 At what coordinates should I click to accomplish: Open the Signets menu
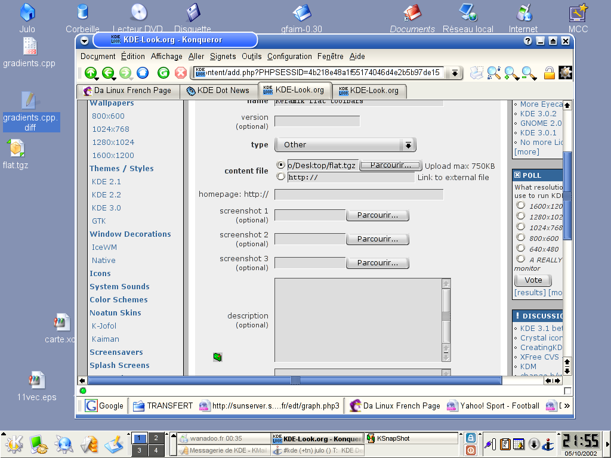coord(223,57)
